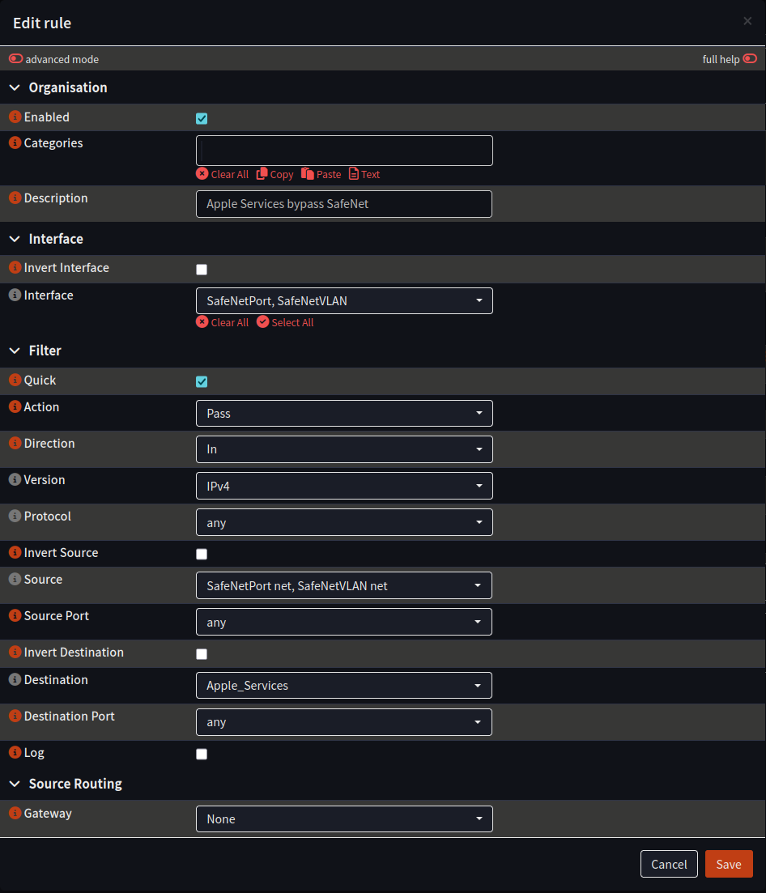Click Clear All icon below Categories field
This screenshot has width=766, height=893.
coord(202,174)
